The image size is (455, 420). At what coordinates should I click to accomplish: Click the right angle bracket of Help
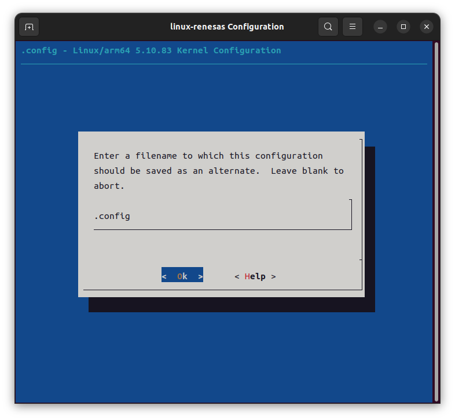[273, 276]
